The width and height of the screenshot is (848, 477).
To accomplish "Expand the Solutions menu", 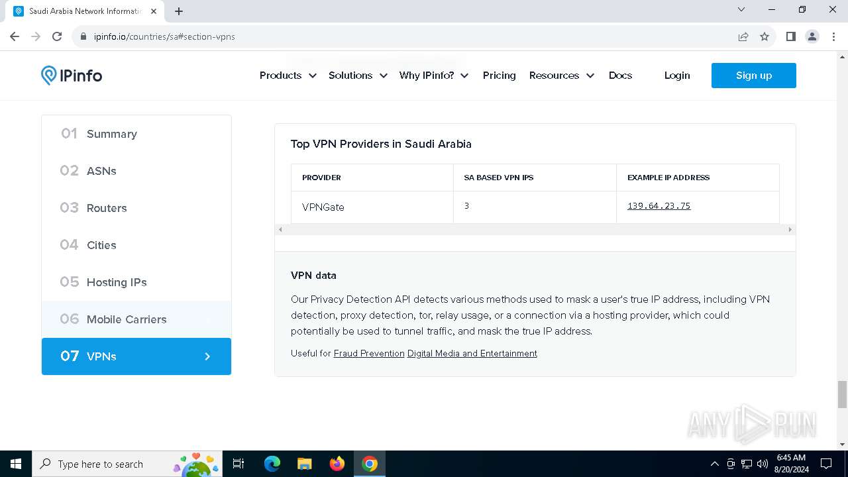I will coord(358,76).
